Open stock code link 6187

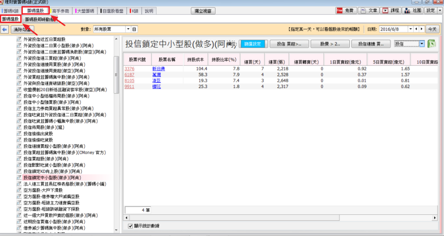[x=129, y=75]
